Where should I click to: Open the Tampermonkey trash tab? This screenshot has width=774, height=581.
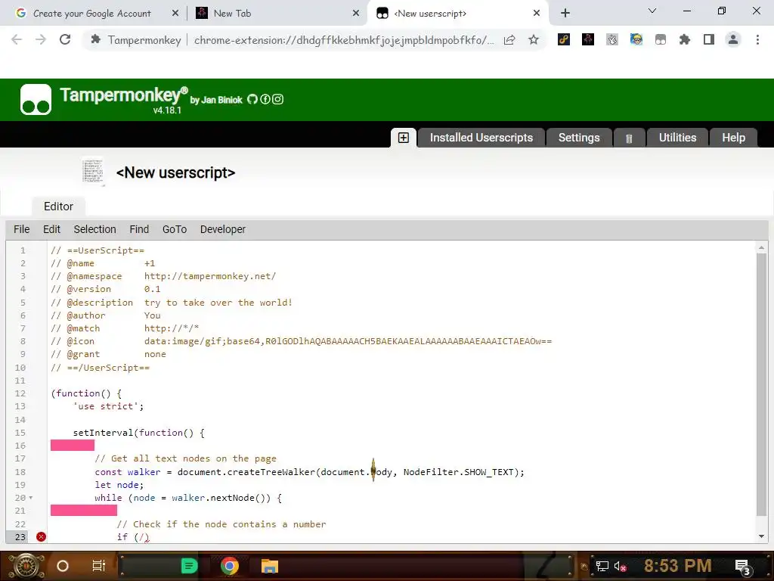[x=629, y=138]
